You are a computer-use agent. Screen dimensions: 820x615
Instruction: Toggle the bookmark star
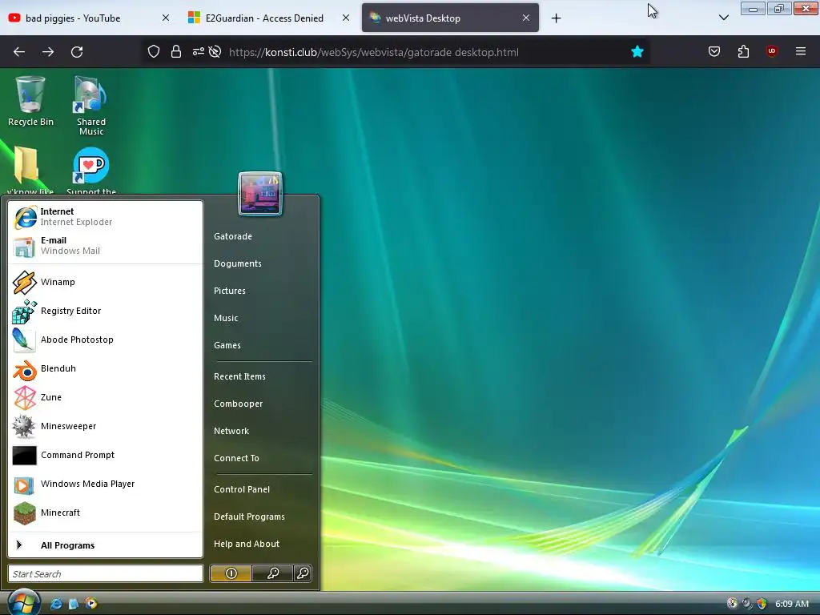click(x=637, y=52)
